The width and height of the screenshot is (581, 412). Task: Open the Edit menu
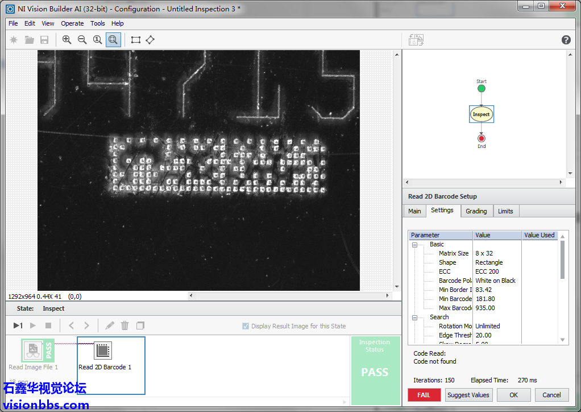(x=30, y=23)
